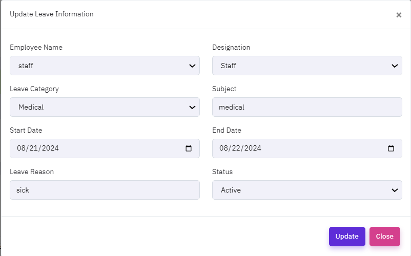Select the month segment in End Date

223,148
